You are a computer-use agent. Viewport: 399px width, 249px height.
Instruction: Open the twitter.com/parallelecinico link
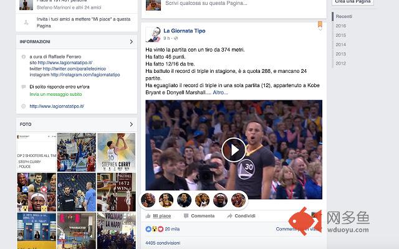click(74, 68)
